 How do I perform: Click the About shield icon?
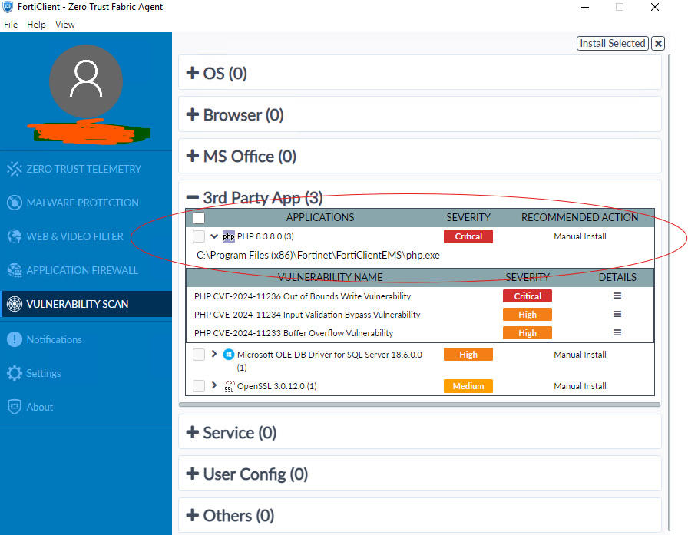(x=15, y=407)
